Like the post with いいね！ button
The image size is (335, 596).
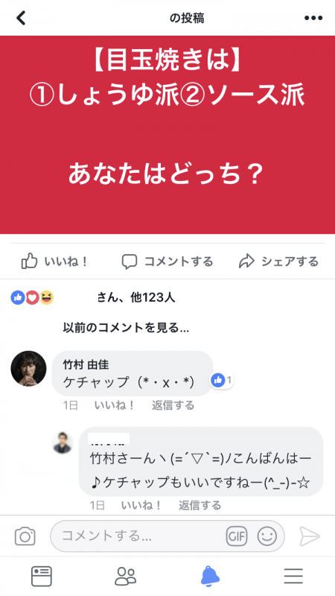(54, 261)
